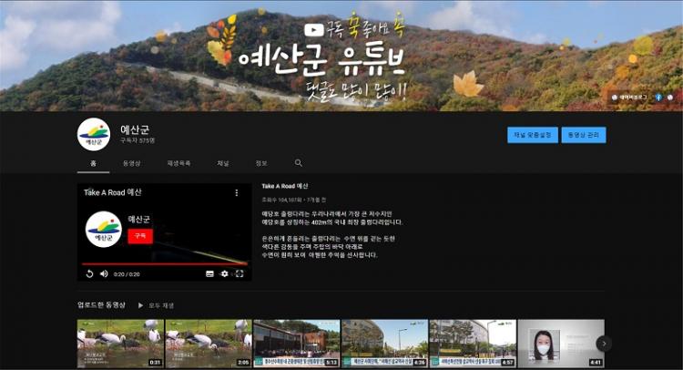Go to the 정보 tab
683x370 pixels.
tap(261, 163)
